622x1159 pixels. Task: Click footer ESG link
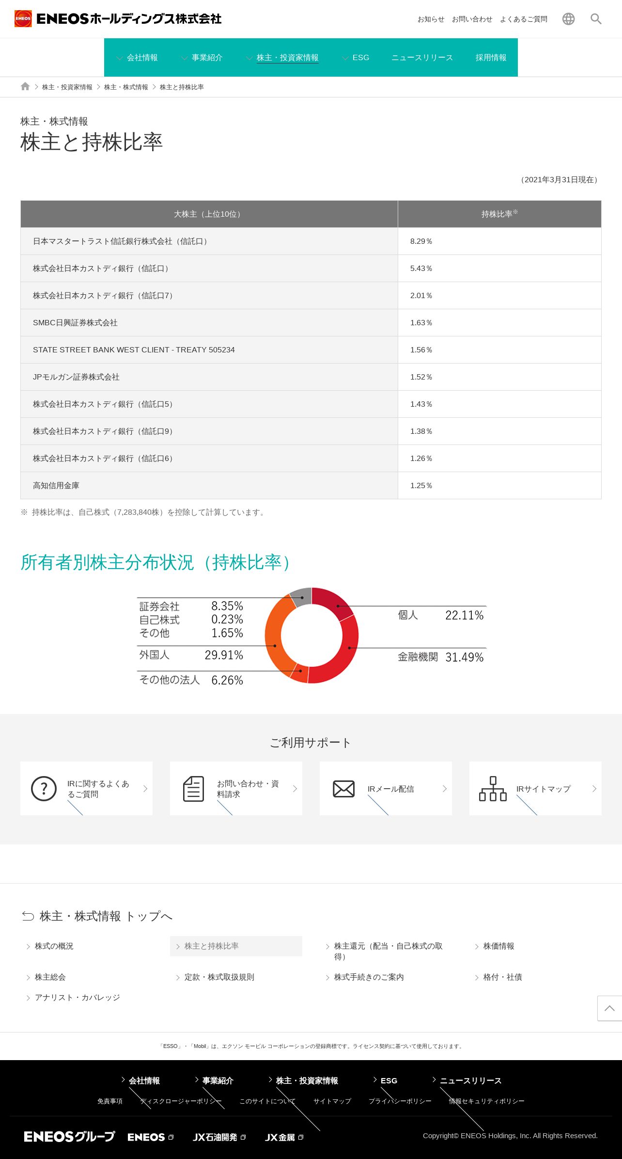[x=389, y=1080]
